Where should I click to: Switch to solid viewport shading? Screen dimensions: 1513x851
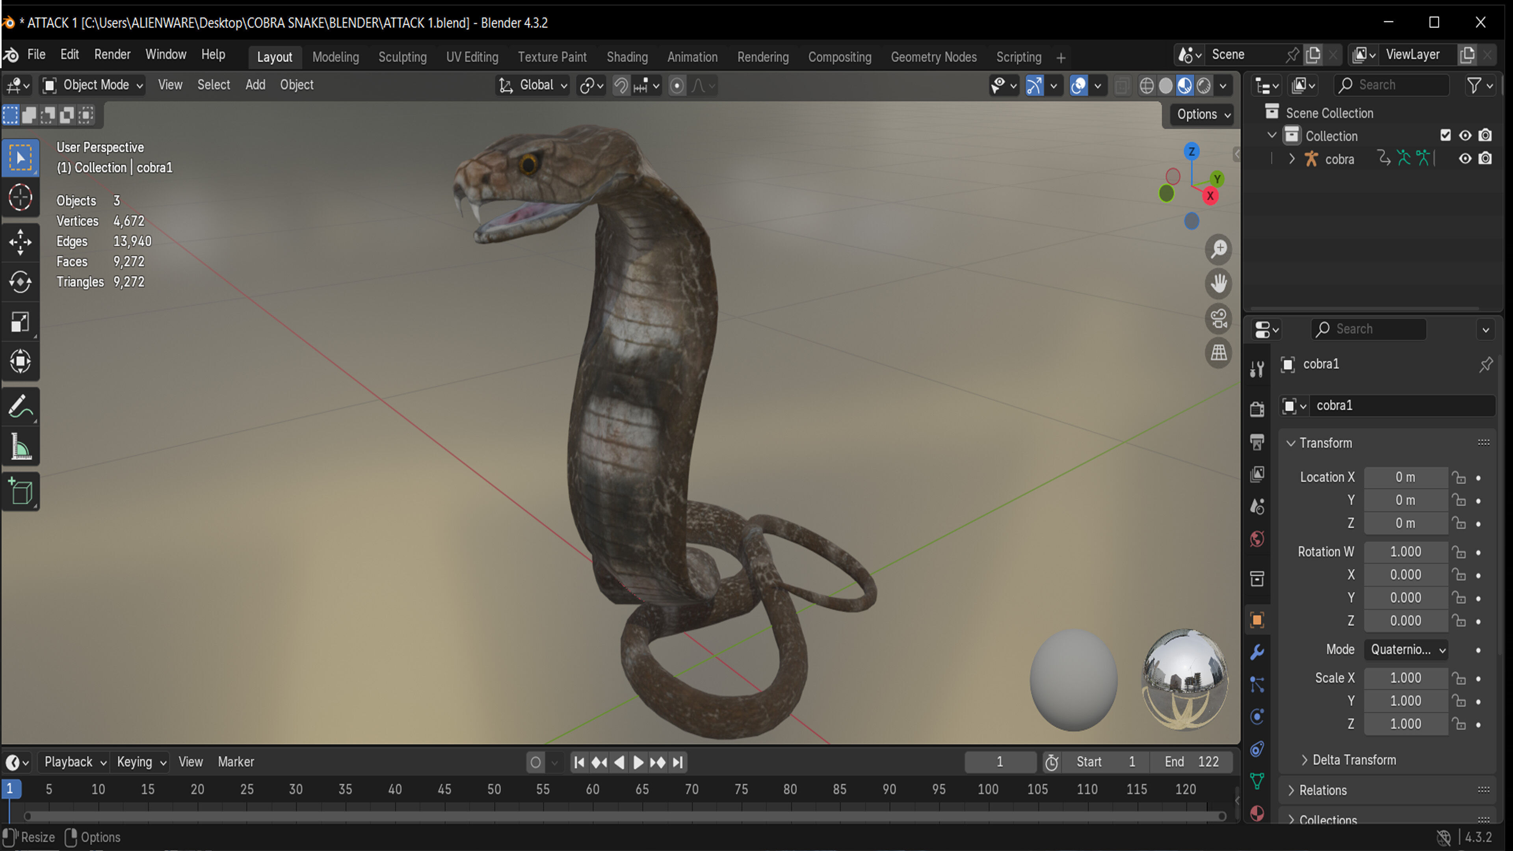click(x=1166, y=86)
